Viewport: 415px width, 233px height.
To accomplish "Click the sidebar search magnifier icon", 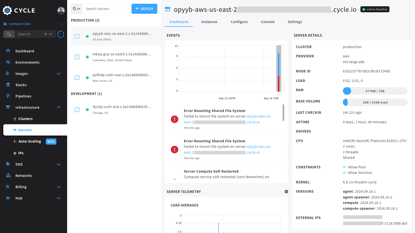I will pos(9,34).
